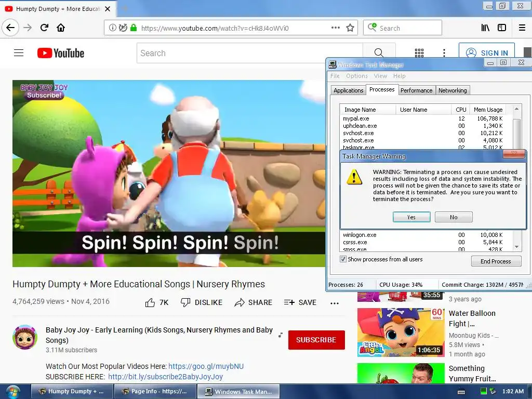Reload the page with the refresh icon
The width and height of the screenshot is (532, 399).
45,28
